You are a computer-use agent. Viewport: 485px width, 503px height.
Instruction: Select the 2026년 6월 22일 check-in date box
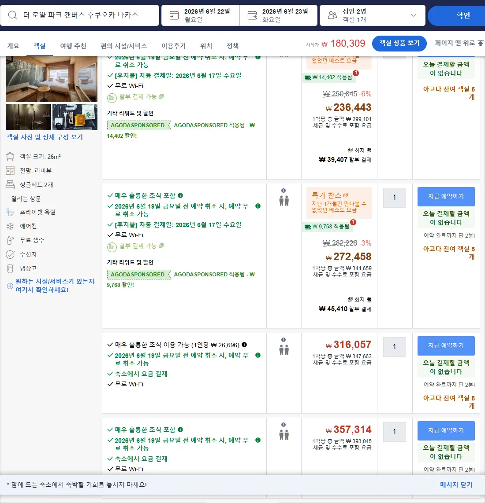point(200,15)
